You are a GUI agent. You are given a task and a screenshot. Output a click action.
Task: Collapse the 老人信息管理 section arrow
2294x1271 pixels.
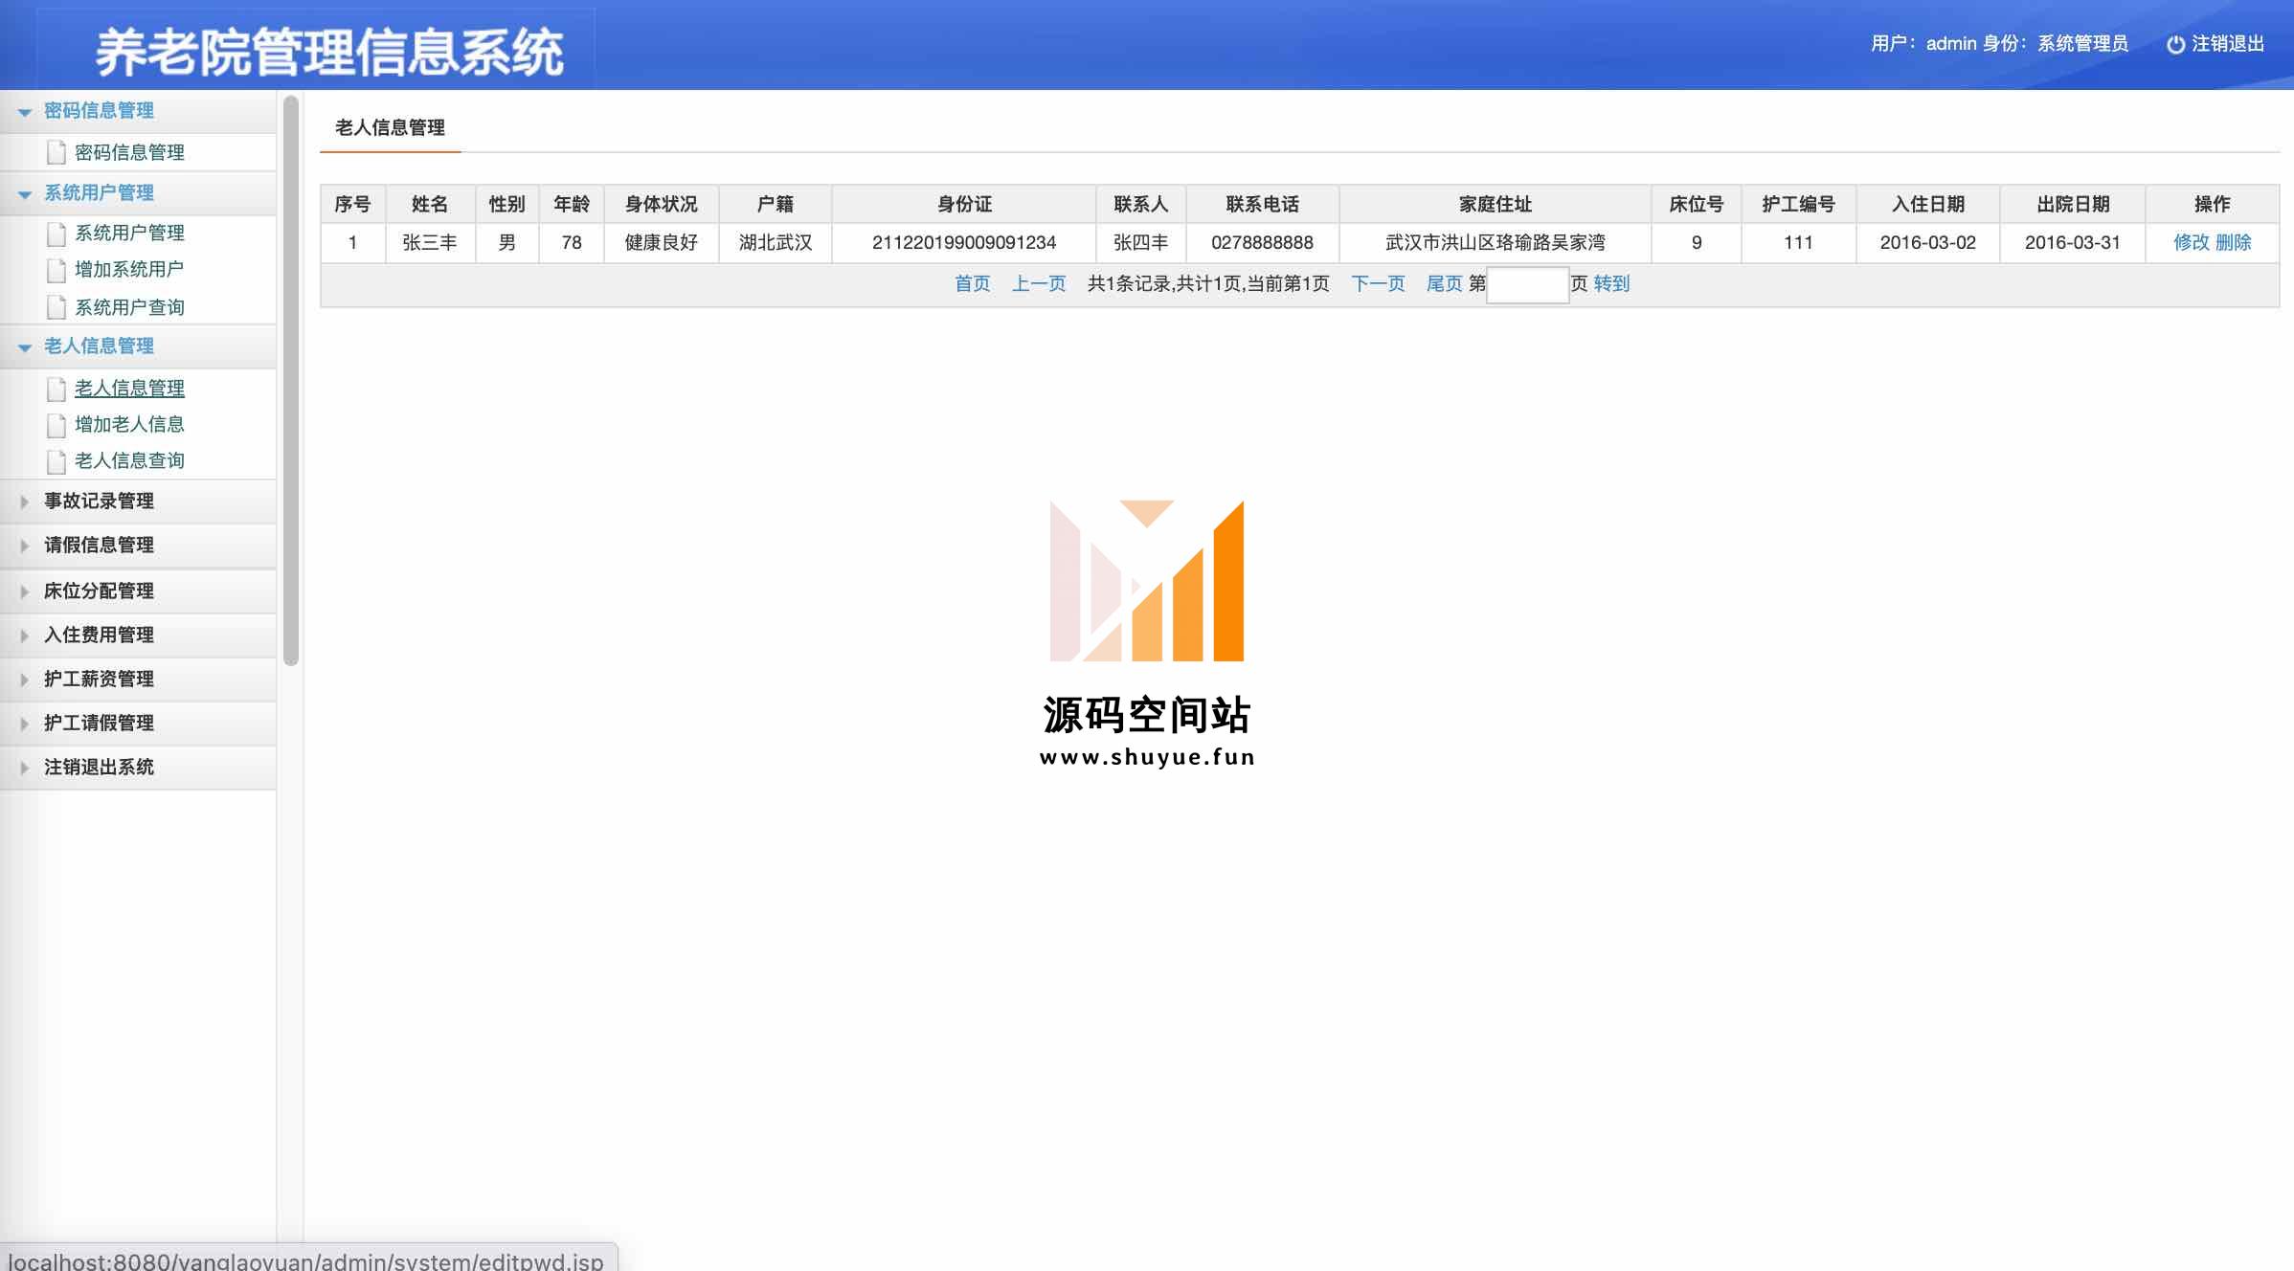tap(25, 347)
